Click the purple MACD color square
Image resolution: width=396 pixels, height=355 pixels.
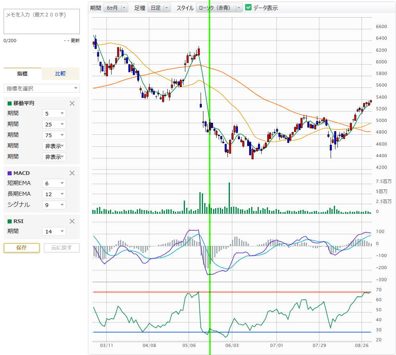10,173
